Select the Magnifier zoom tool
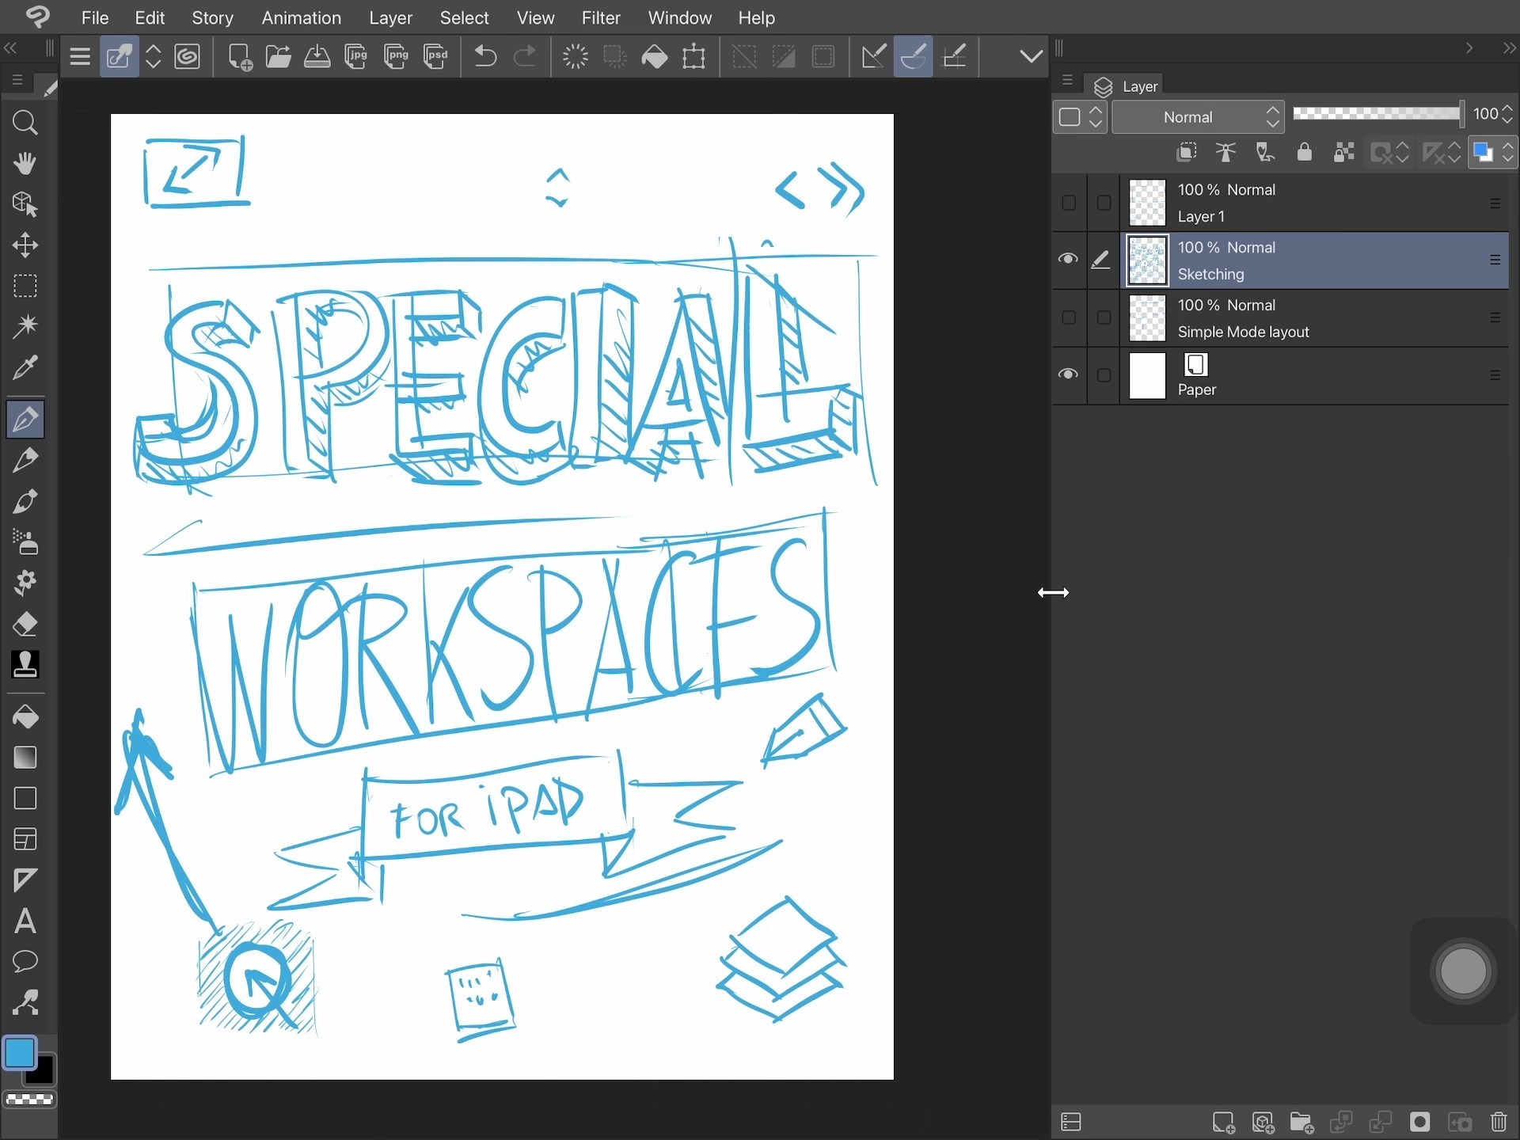This screenshot has height=1140, width=1520. point(25,123)
